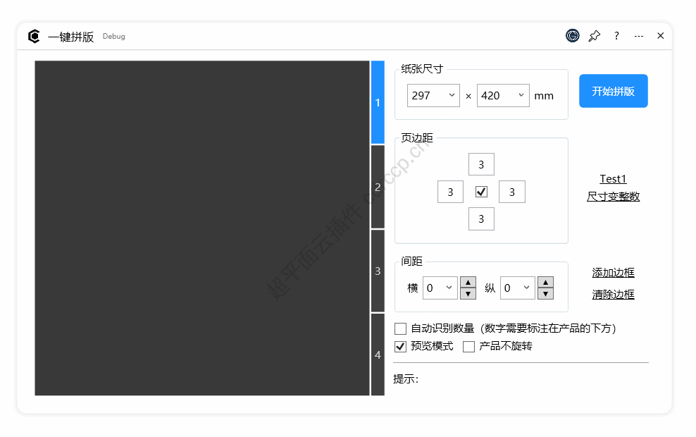This screenshot has height=437, width=696.
Task: Pin the window with the pushpin icon
Action: [595, 36]
